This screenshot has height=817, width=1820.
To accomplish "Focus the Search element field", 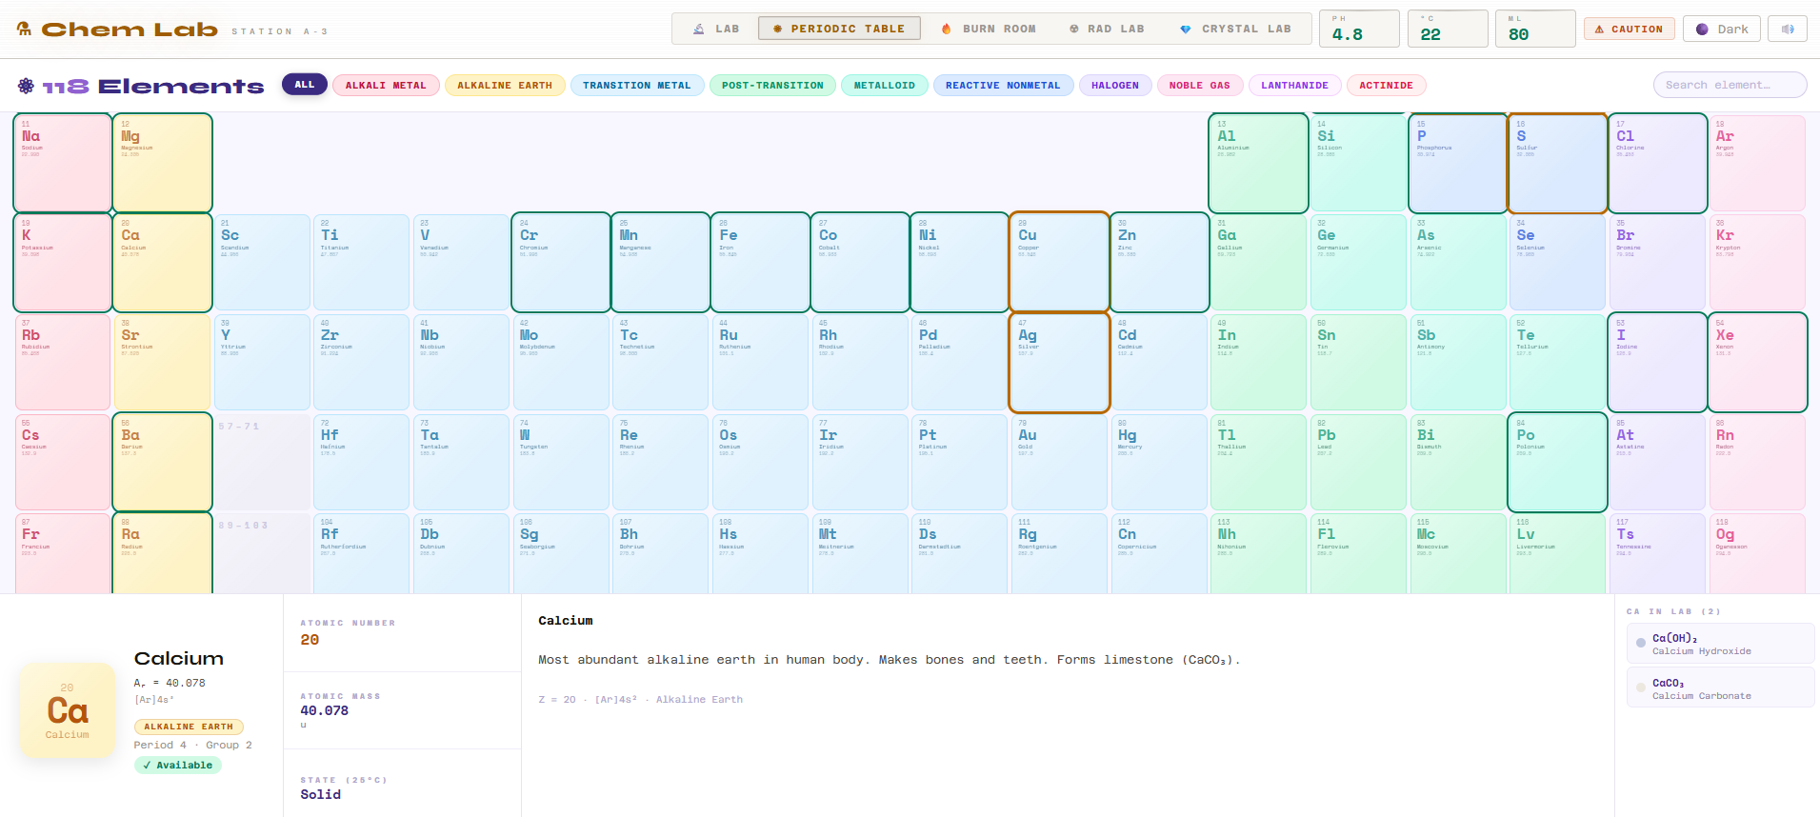I will (x=1730, y=85).
